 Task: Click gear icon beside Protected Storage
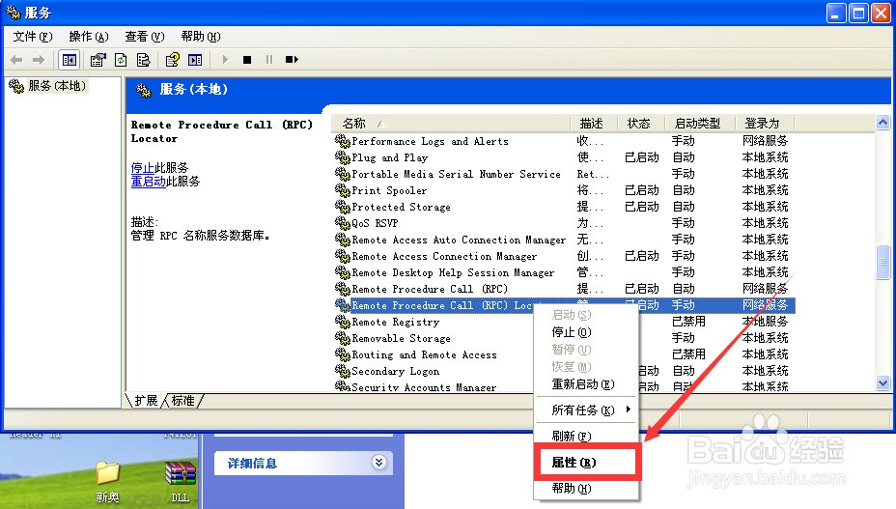pos(343,207)
